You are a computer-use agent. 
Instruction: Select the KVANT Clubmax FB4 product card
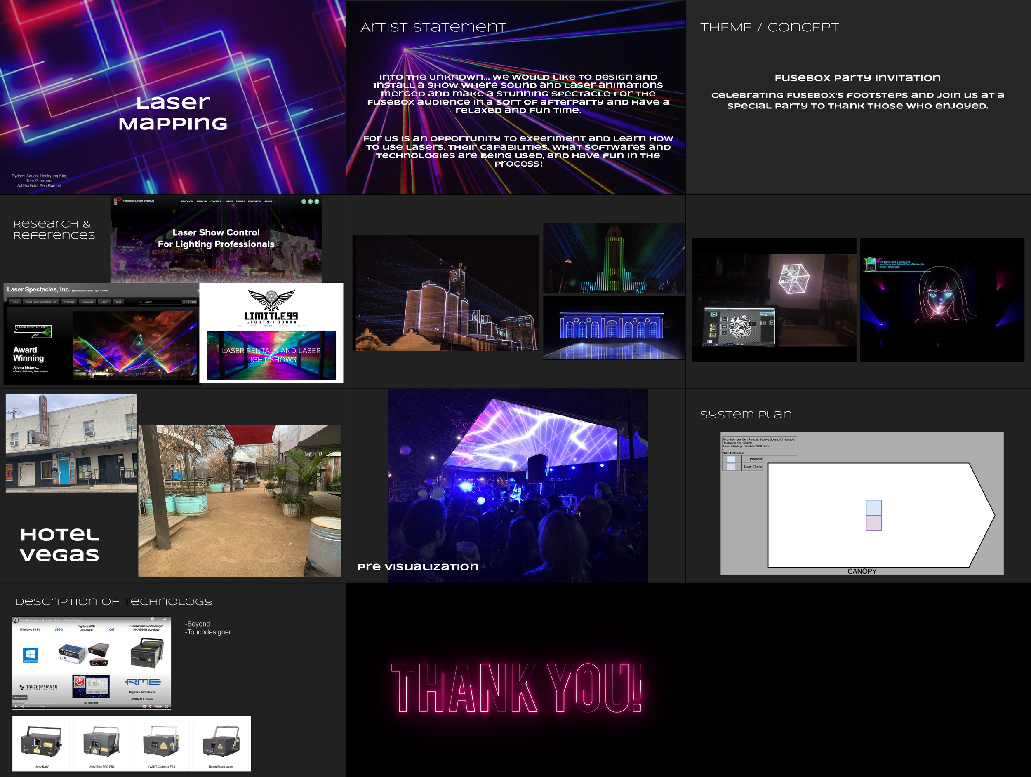tap(161, 744)
